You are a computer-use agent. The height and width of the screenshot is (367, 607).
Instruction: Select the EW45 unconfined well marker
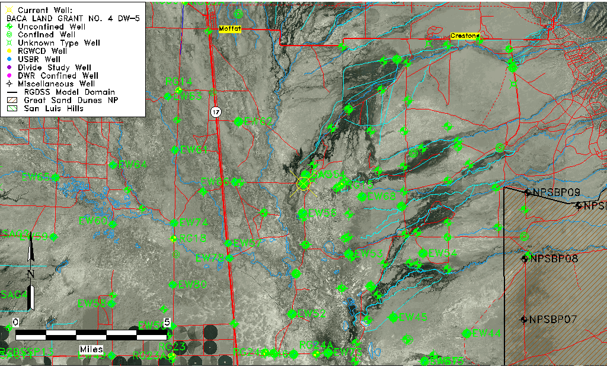coord(394,317)
